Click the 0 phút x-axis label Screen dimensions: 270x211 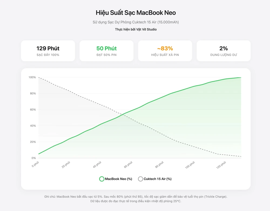click(35, 164)
